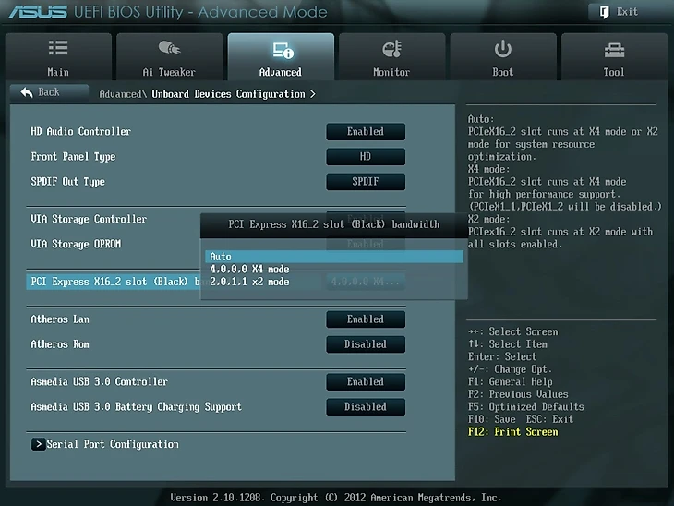Select 2,0,1,1 x2 mode option
Screen dimensions: 674x506
pos(334,282)
